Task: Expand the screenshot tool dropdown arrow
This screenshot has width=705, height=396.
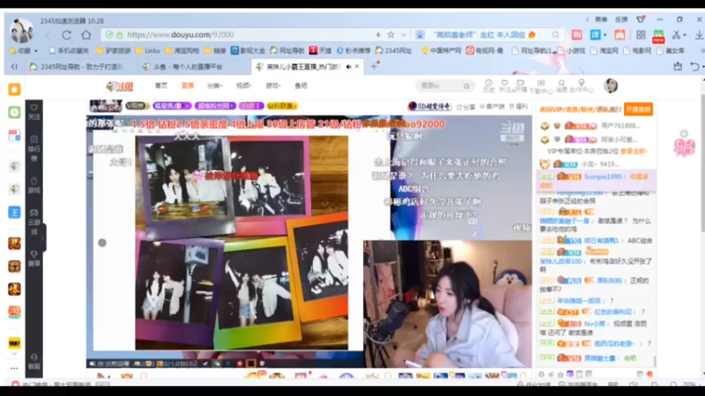Action: (x=685, y=35)
